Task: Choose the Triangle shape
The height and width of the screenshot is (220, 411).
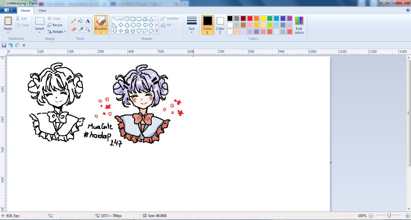Action: 151,19
